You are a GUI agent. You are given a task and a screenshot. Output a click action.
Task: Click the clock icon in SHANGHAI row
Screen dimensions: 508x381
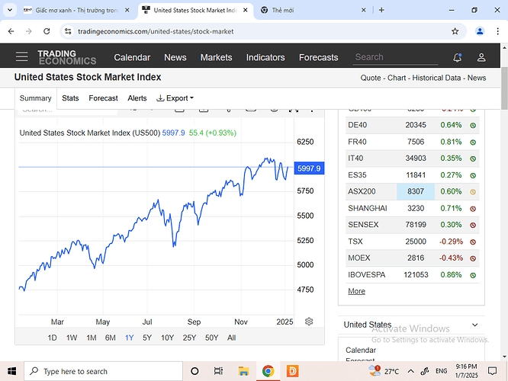coord(473,209)
